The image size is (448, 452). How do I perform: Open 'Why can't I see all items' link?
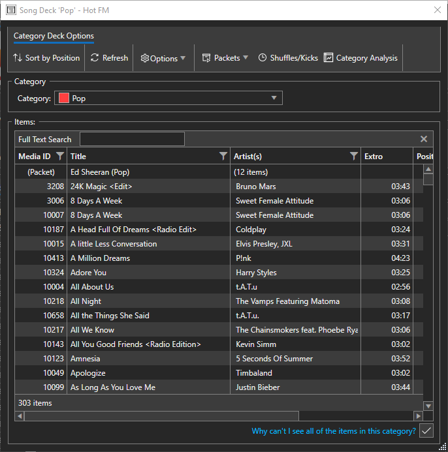coord(334,431)
